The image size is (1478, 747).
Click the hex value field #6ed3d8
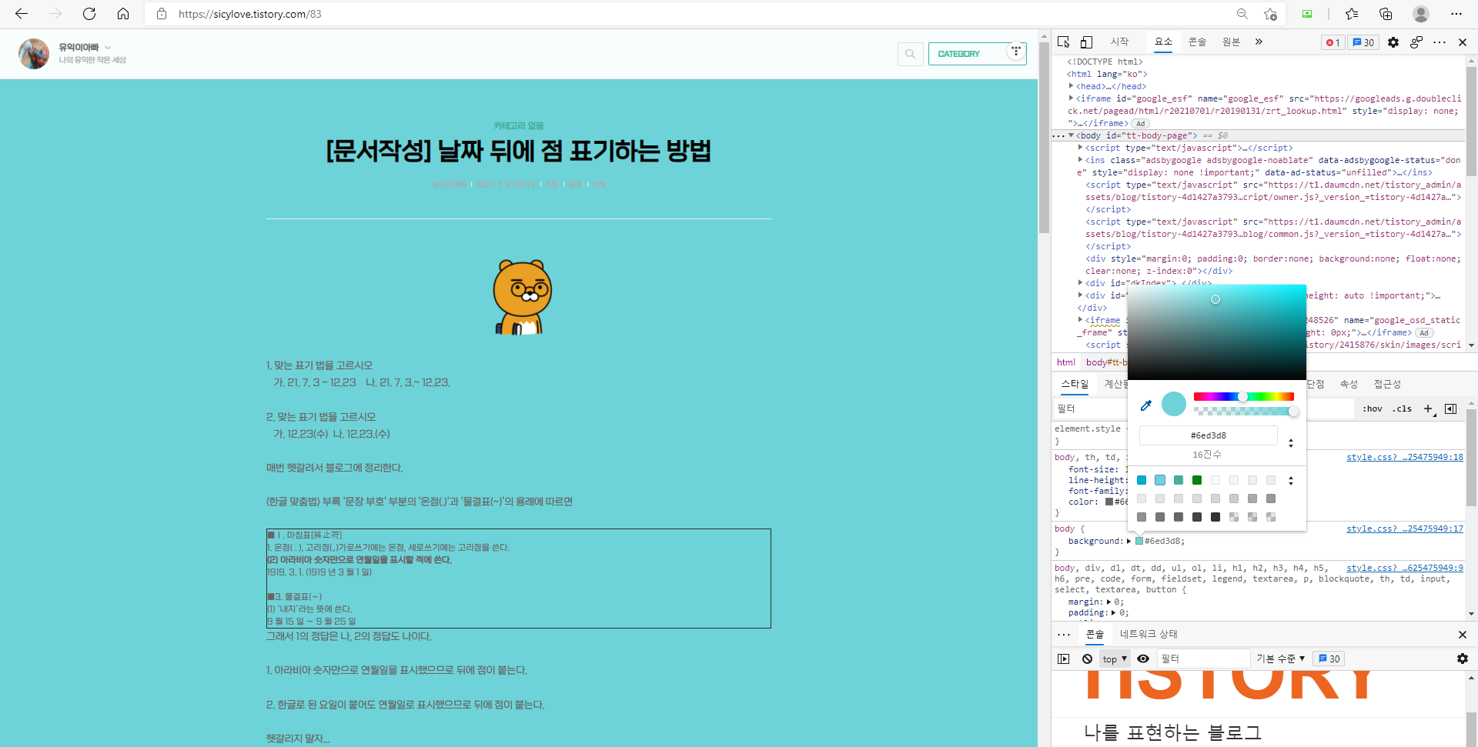click(x=1209, y=435)
